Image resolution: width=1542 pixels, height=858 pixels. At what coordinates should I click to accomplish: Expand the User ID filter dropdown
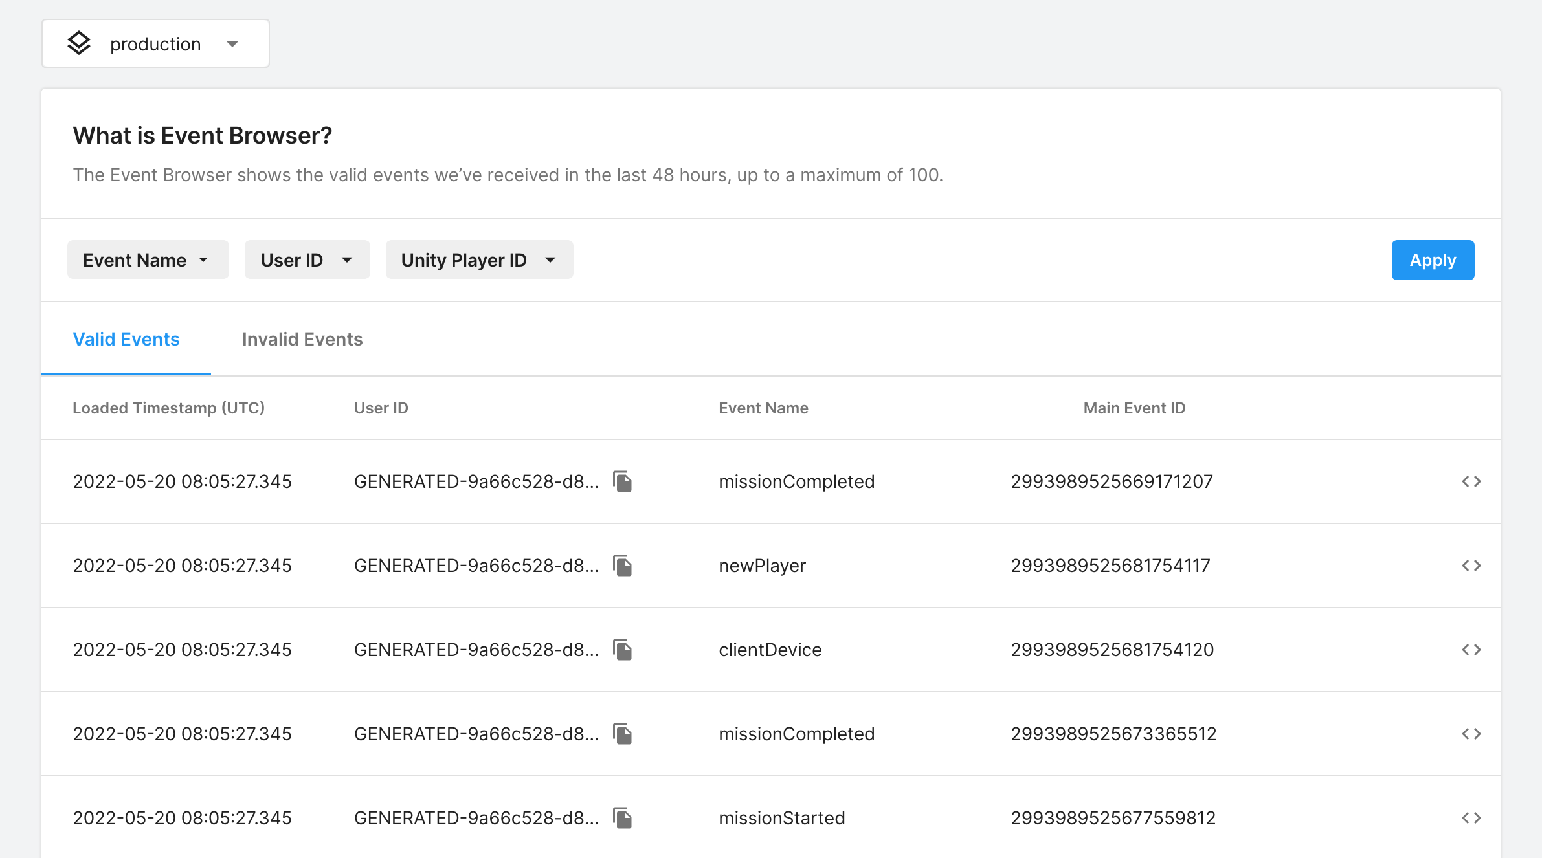pyautogui.click(x=307, y=259)
